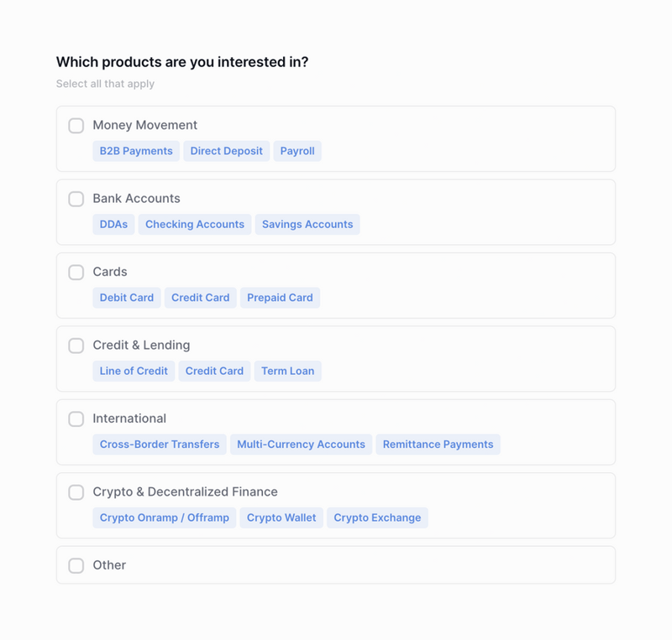Select the DDAs tag
The height and width of the screenshot is (640, 672).
point(113,224)
